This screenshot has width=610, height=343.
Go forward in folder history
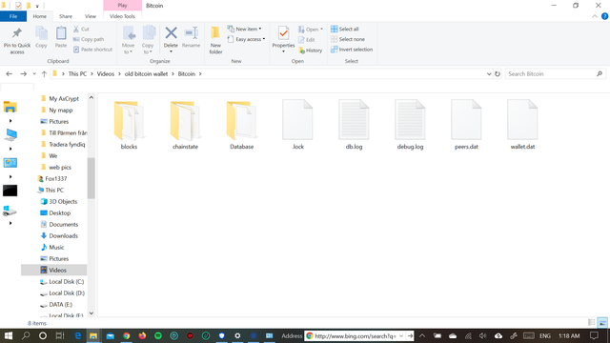pos(23,74)
